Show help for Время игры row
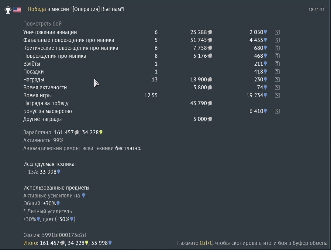This screenshot has width=331, height=250. point(277,95)
